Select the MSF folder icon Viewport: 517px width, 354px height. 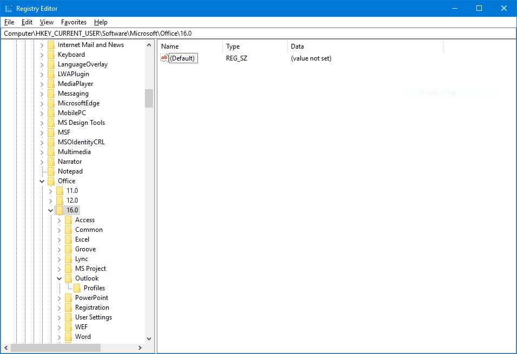click(x=51, y=132)
